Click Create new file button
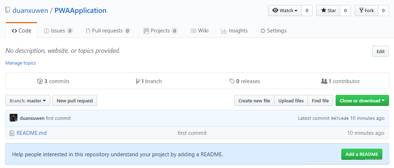This screenshot has width=394, height=168. (x=254, y=101)
